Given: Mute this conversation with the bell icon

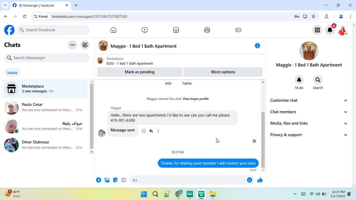Looking at the screenshot, I should pyautogui.click(x=299, y=80).
